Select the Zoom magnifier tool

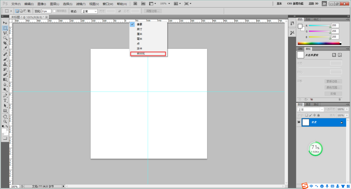coord(5,121)
